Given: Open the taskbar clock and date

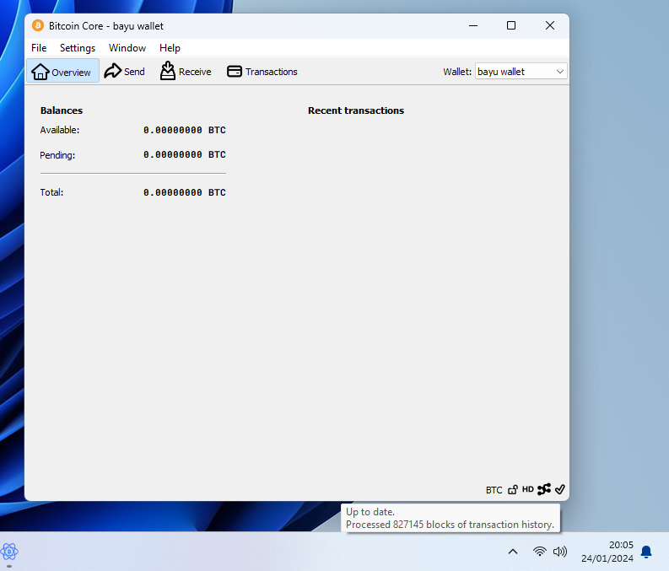Looking at the screenshot, I should (x=607, y=552).
